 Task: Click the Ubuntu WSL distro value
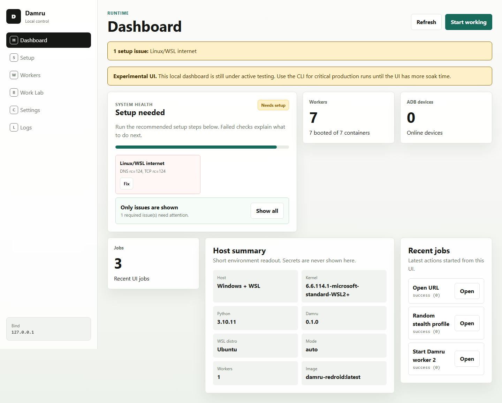click(227, 349)
